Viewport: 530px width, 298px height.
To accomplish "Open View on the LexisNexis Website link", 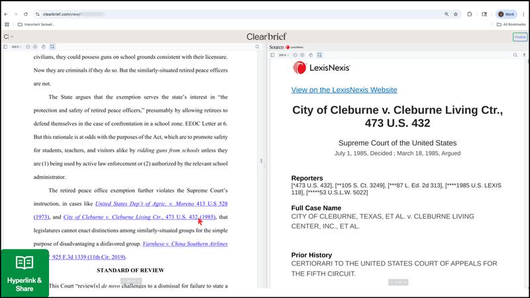I will 344,90.
